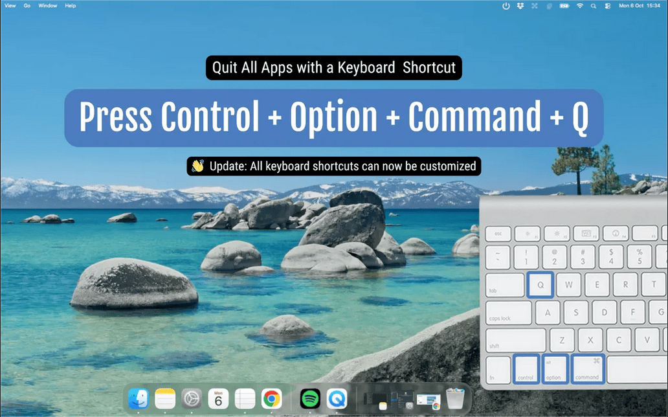
Task: Open the battery status menu
Action: tap(564, 6)
